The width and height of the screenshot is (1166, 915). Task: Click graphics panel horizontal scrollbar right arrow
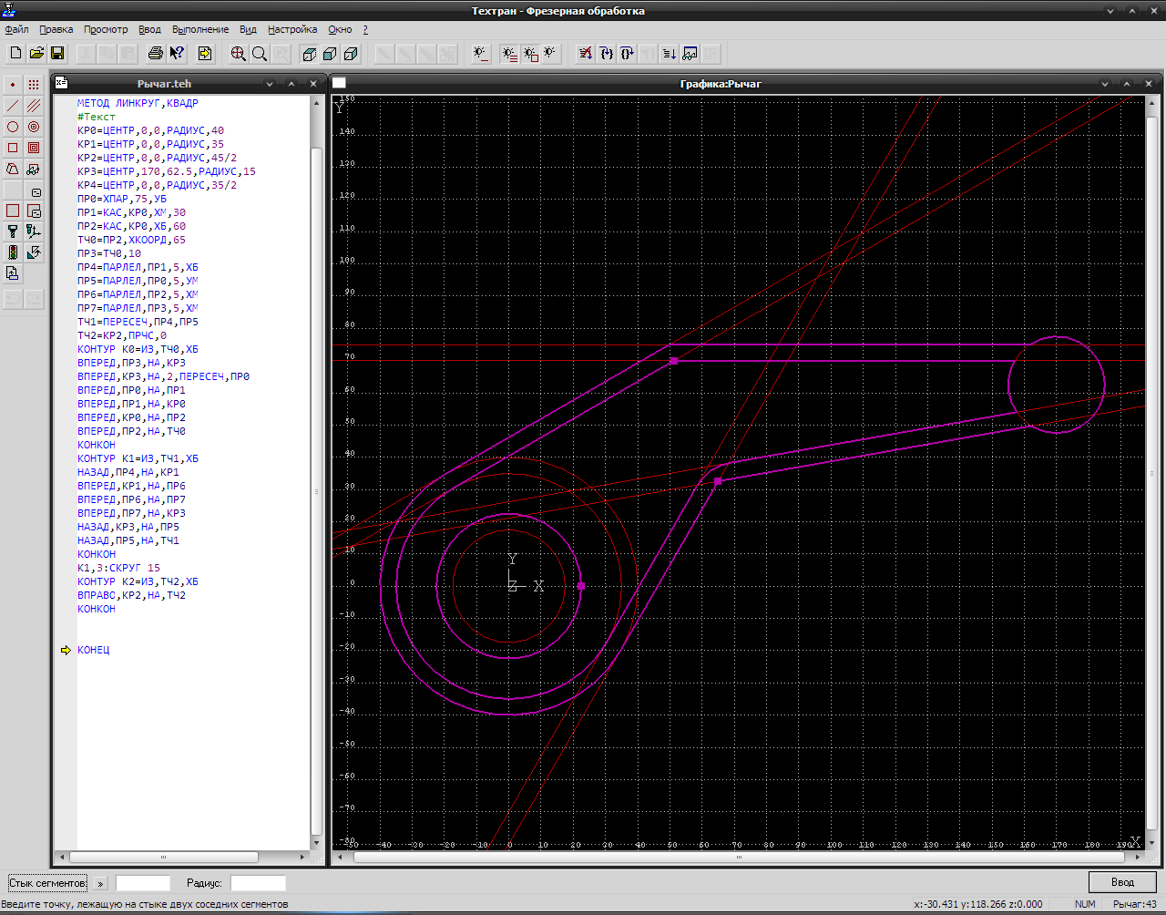1139,857
